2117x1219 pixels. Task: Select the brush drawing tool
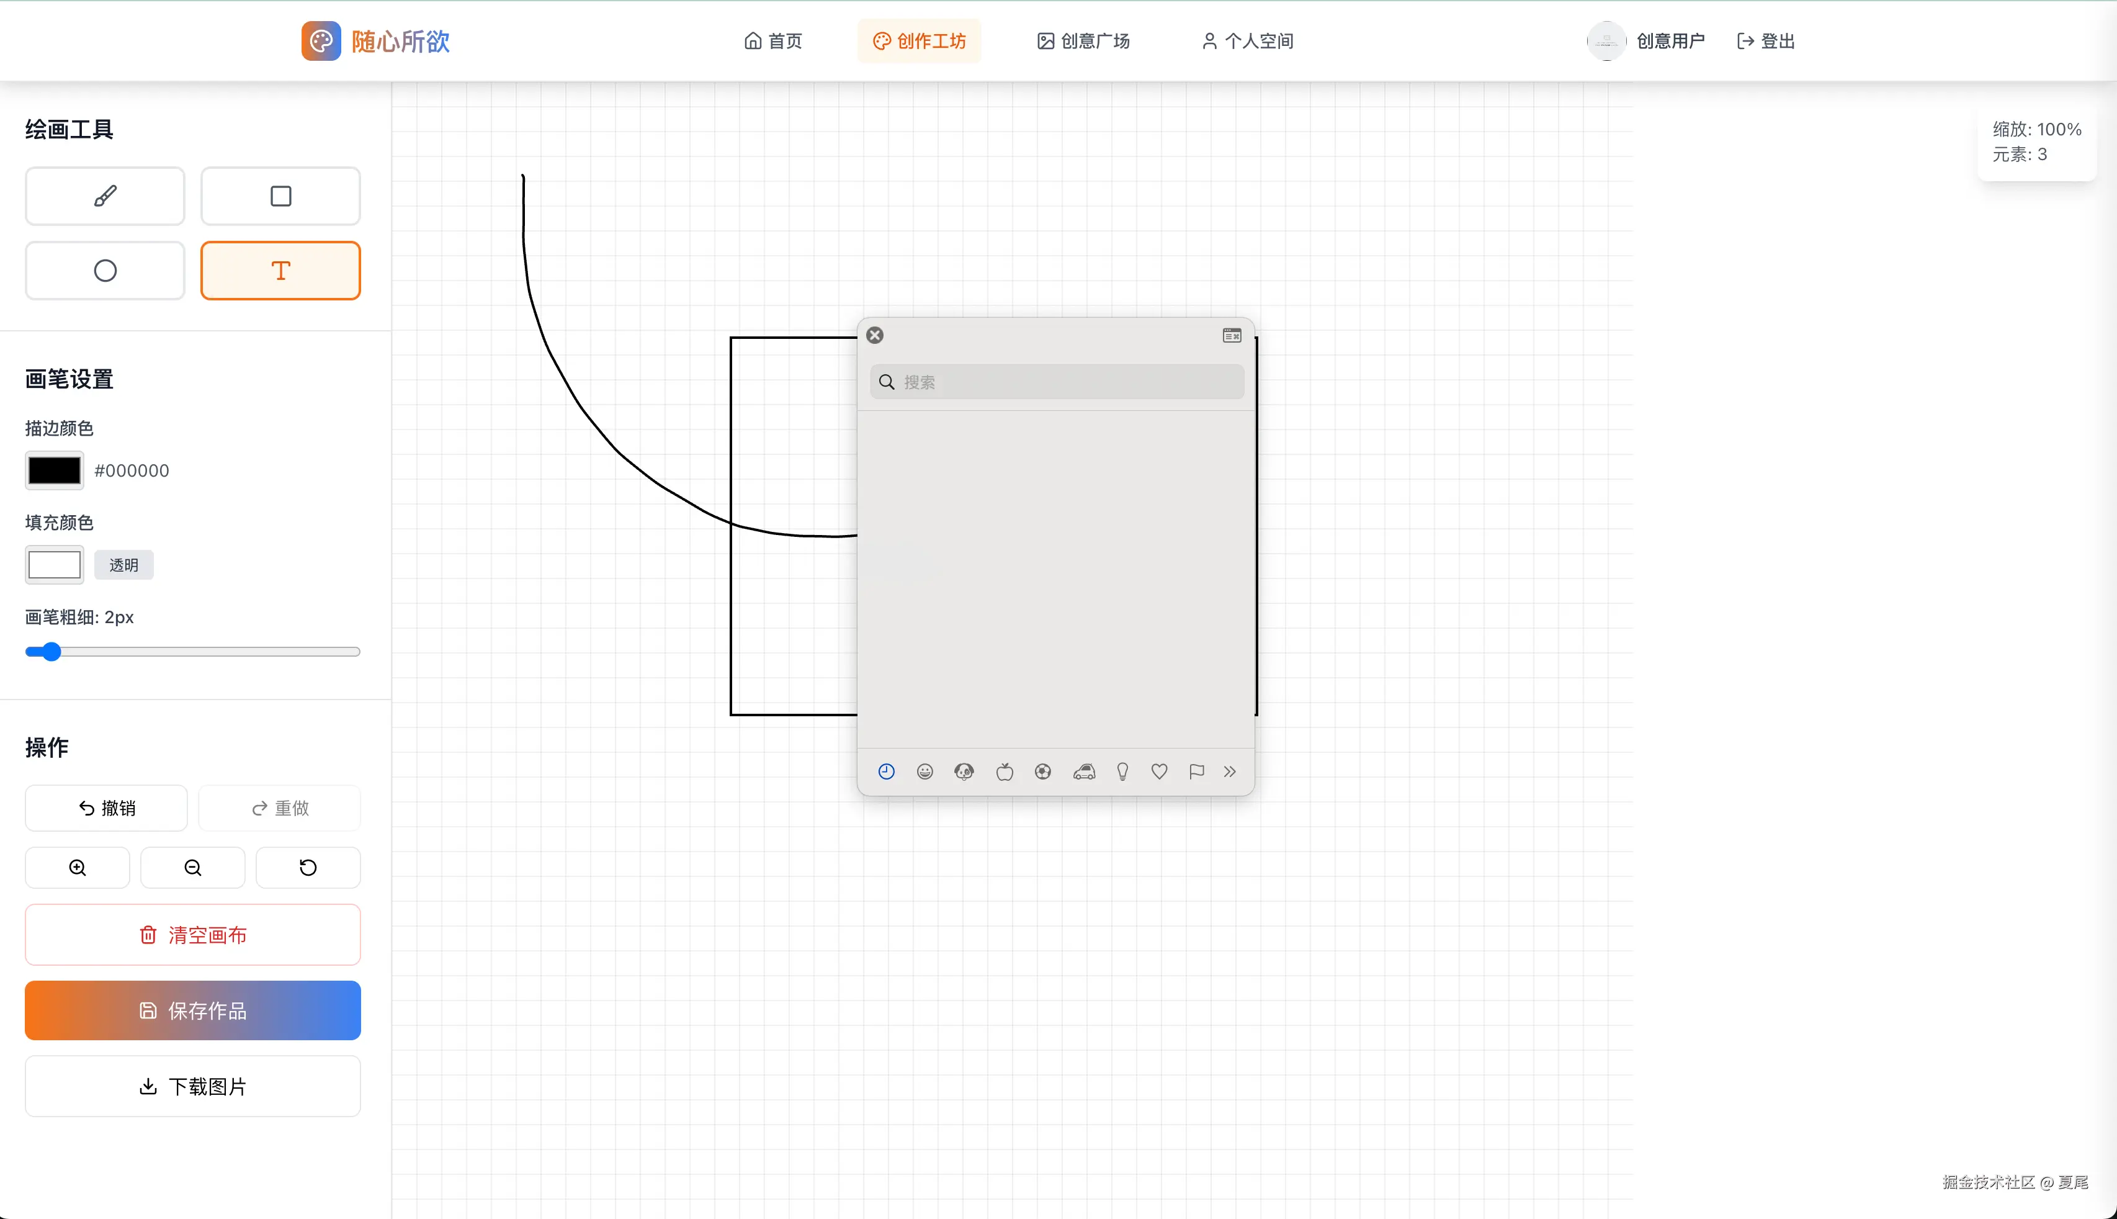point(105,196)
